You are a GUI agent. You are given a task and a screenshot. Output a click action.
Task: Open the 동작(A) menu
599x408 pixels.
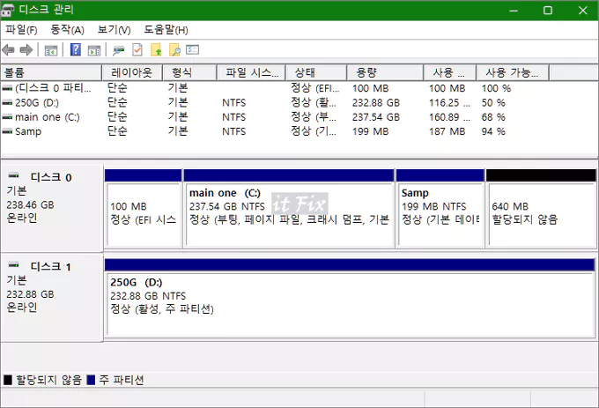pos(67,30)
